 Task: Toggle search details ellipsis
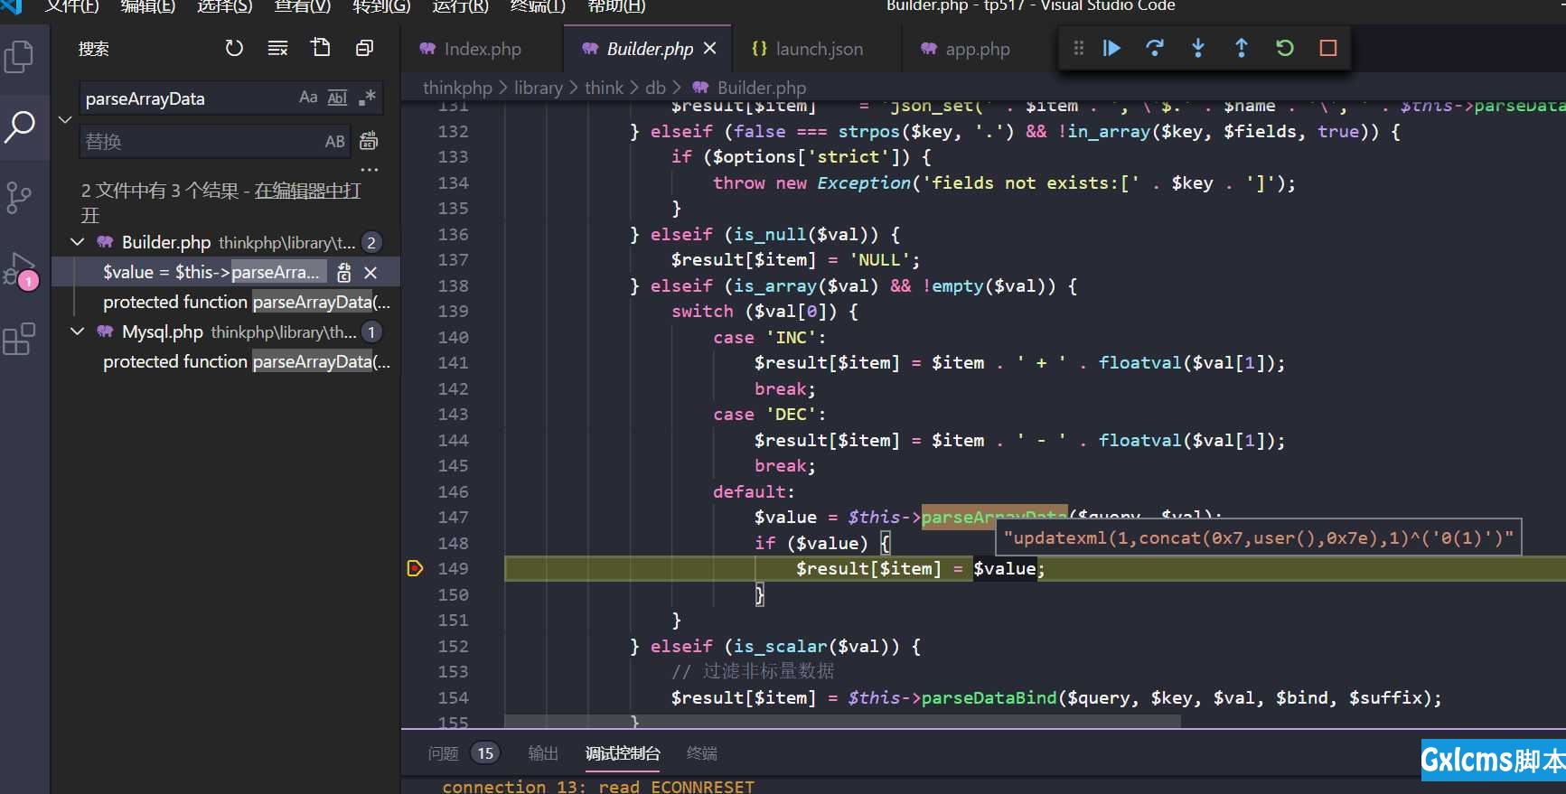[x=370, y=170]
